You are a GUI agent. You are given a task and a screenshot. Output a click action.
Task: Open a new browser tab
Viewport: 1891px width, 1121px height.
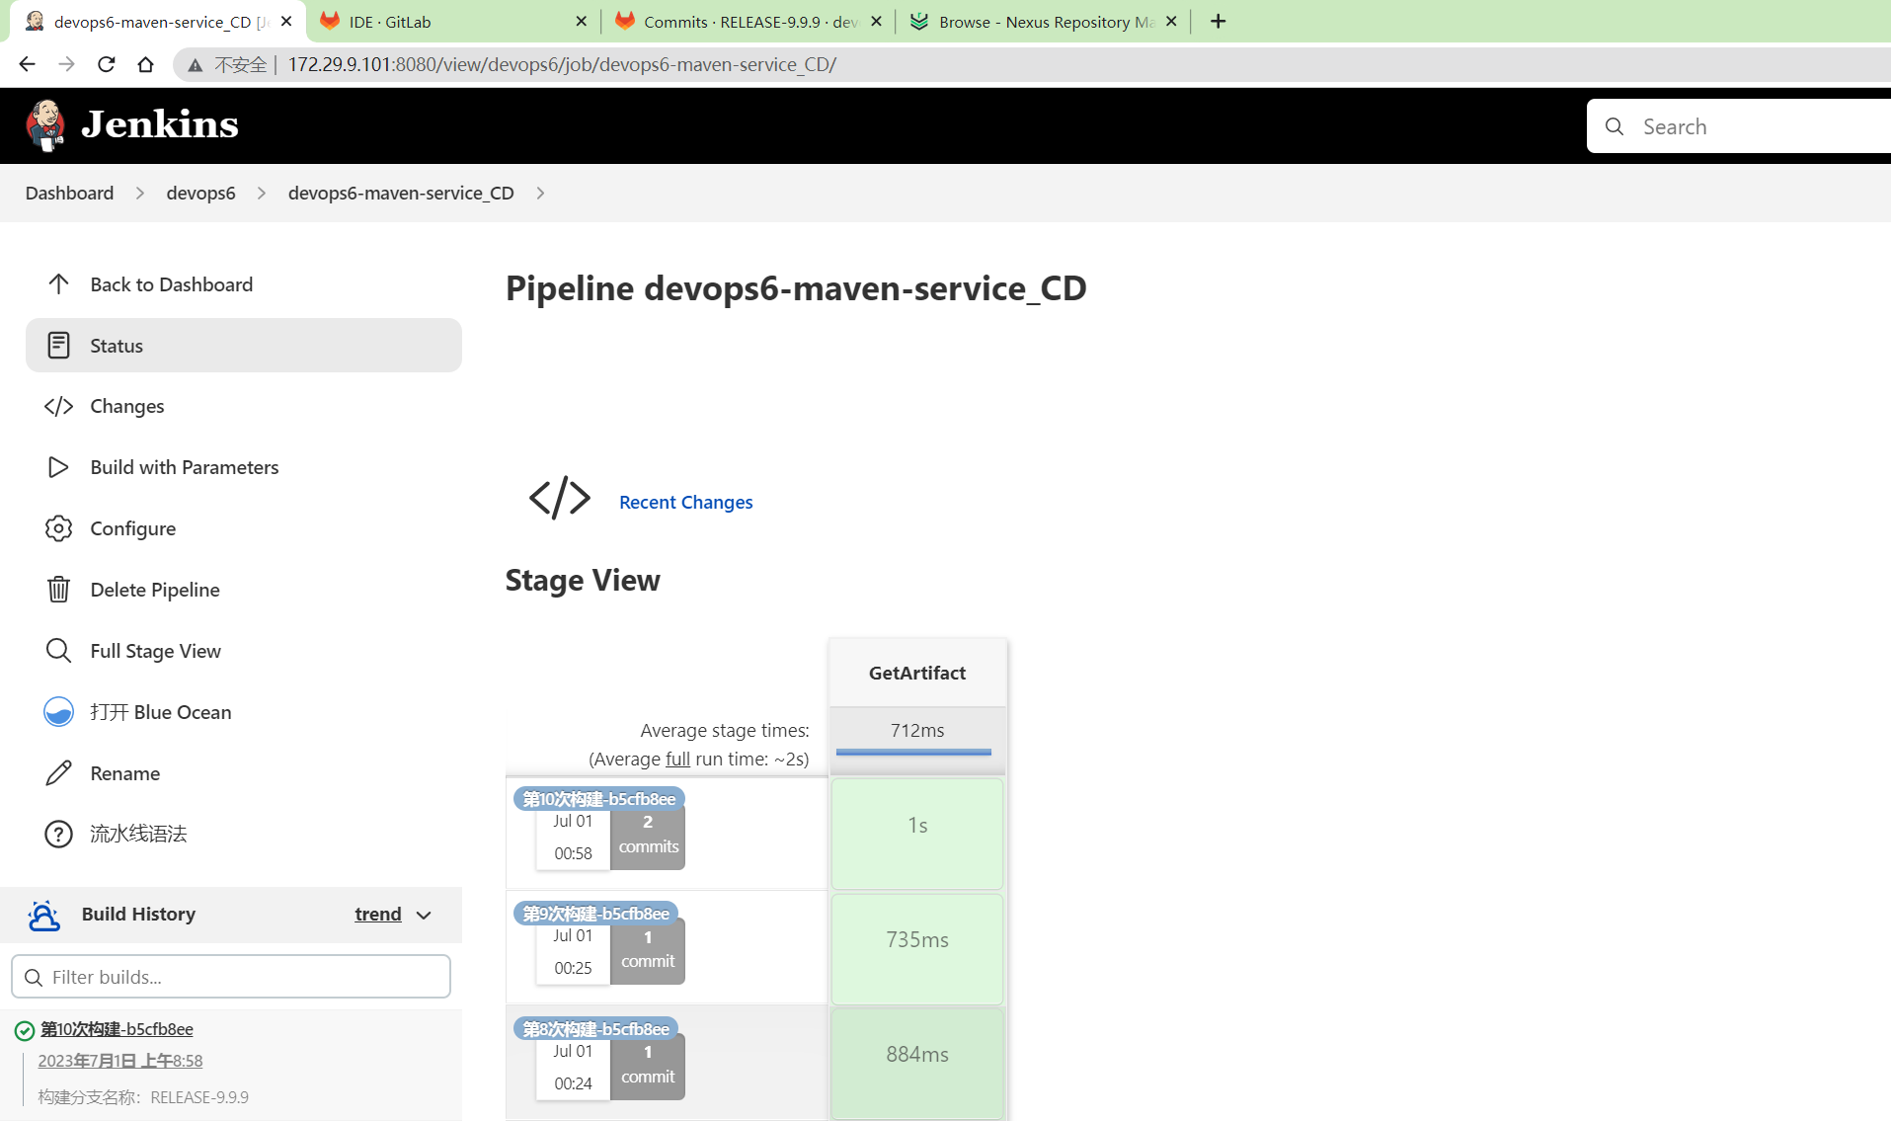(1218, 21)
